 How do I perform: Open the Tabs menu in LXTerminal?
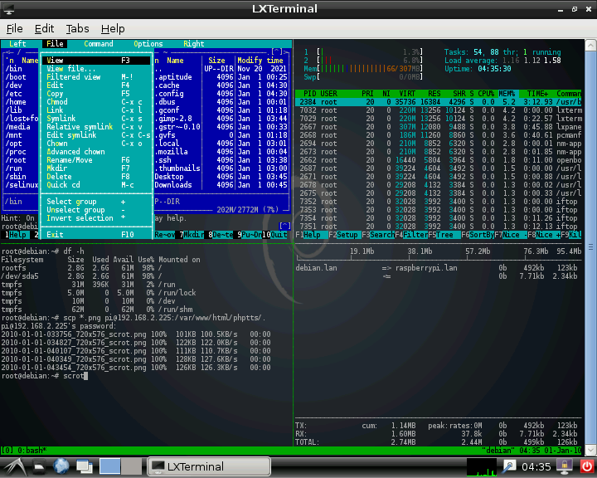point(77,28)
